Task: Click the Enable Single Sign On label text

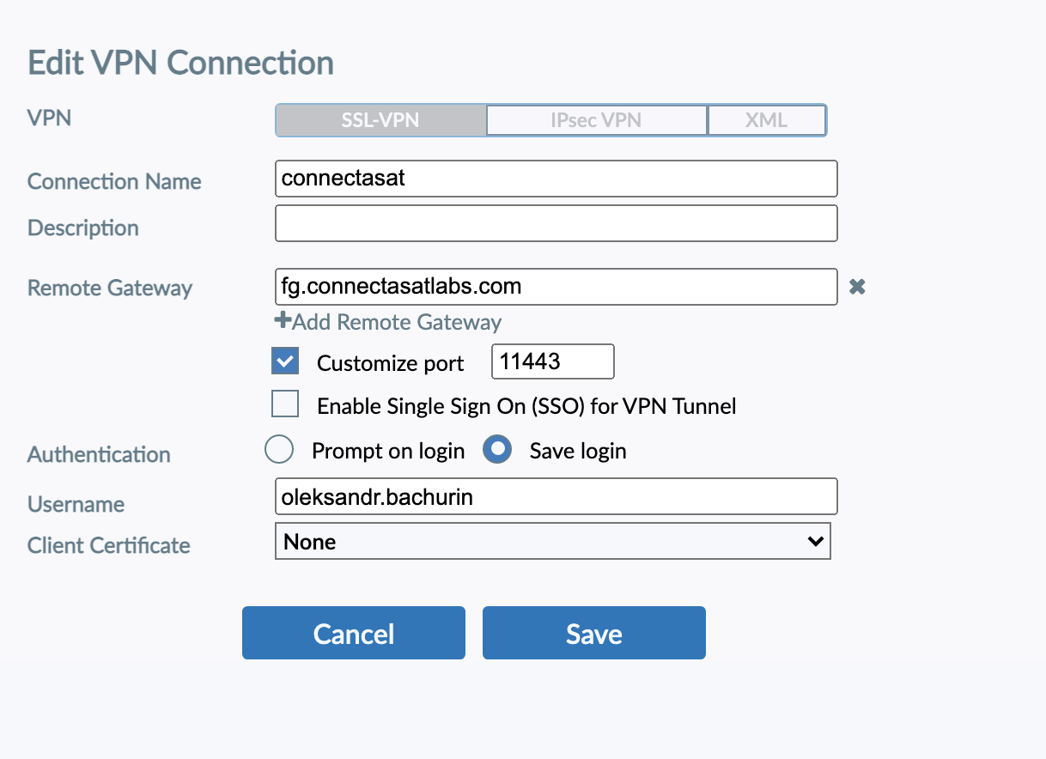Action: pyautogui.click(x=526, y=406)
